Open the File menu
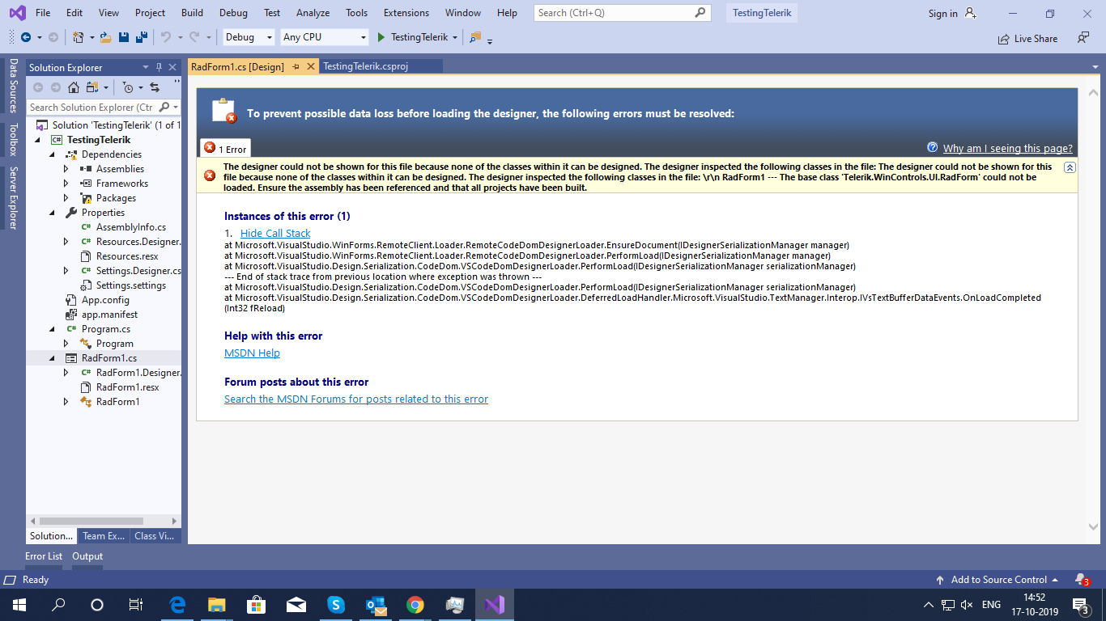The image size is (1106, 621). [43, 13]
